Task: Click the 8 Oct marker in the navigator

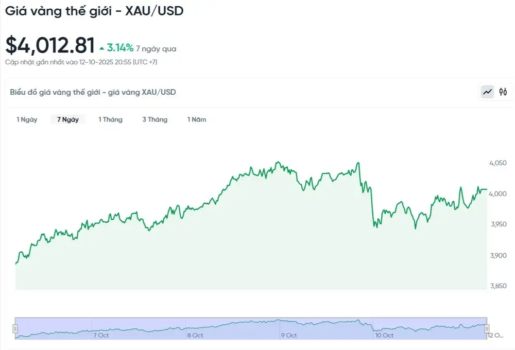Action: point(195,335)
